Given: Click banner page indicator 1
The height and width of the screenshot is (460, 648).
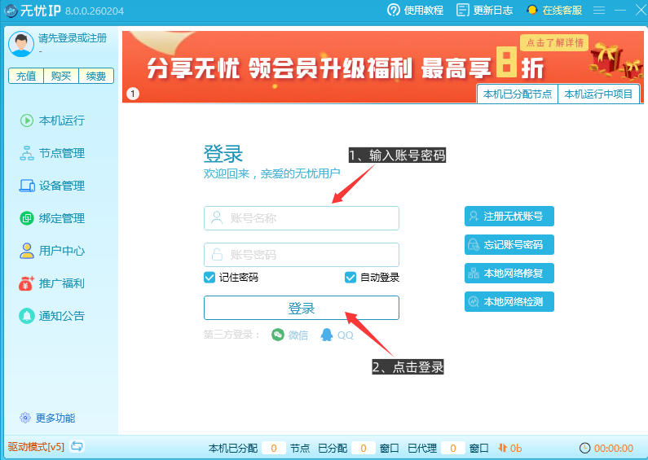Looking at the screenshot, I should [x=133, y=94].
